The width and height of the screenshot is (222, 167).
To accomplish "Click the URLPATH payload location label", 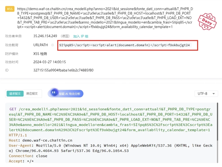I will click(x=41, y=45).
